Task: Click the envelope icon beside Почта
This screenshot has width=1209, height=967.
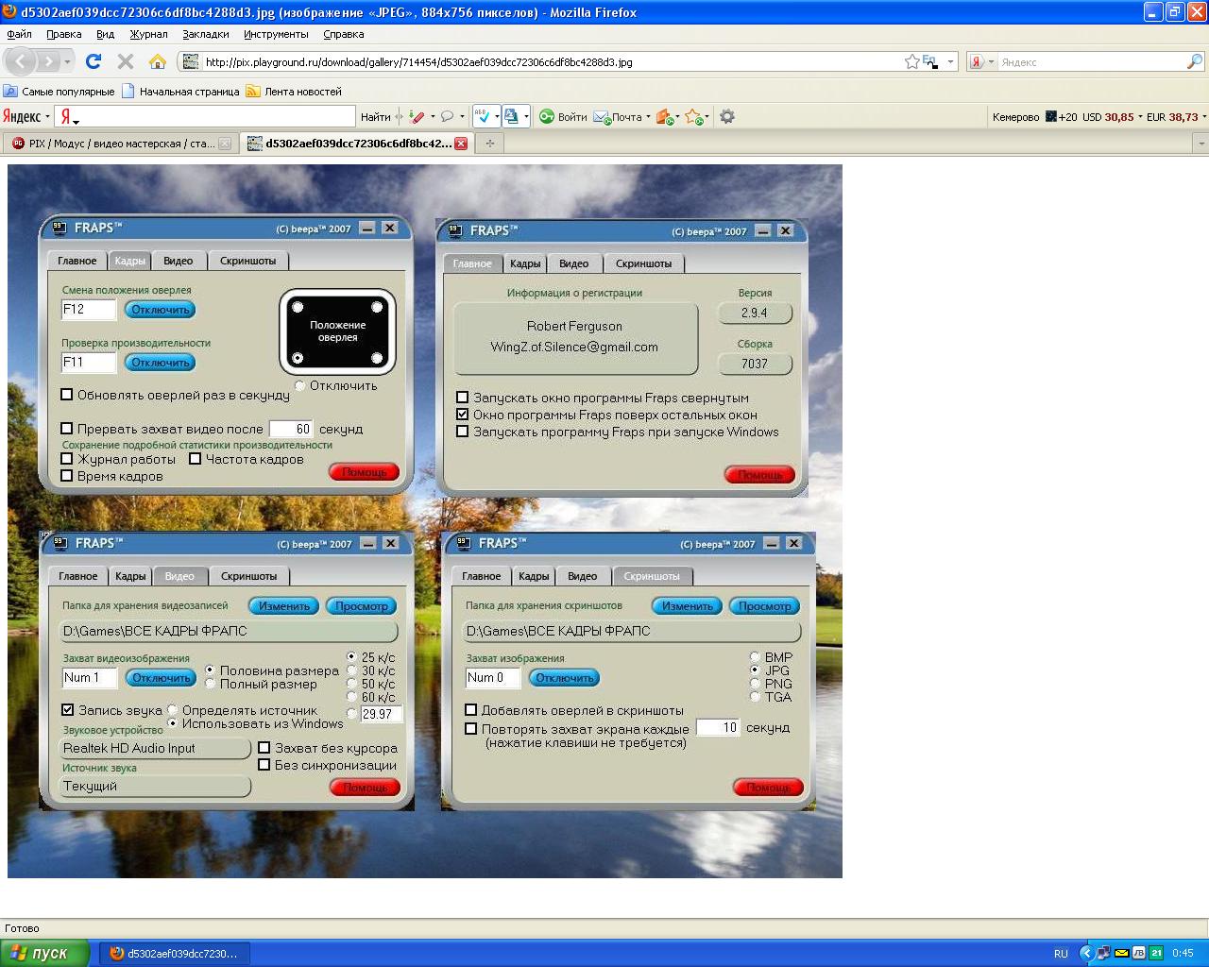Action: (601, 117)
